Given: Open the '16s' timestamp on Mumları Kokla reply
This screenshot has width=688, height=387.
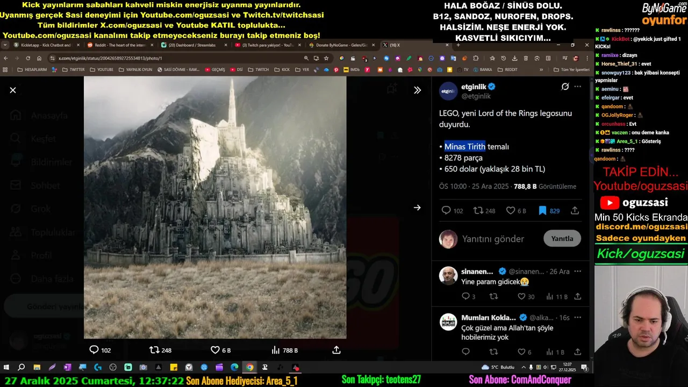Looking at the screenshot, I should [564, 318].
